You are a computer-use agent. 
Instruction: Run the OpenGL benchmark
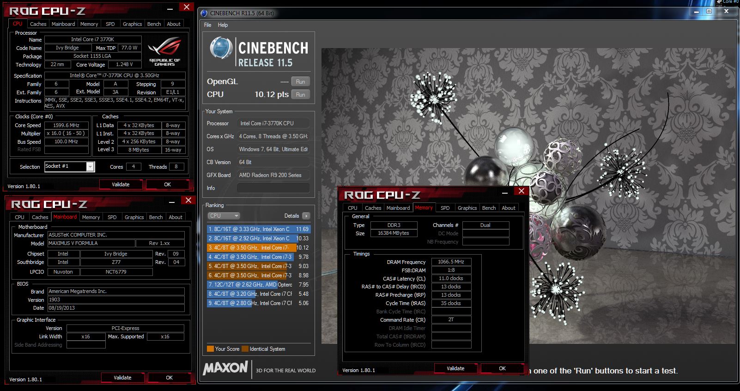(x=301, y=82)
